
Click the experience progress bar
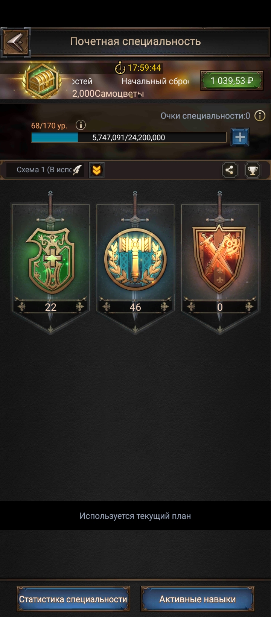click(129, 137)
